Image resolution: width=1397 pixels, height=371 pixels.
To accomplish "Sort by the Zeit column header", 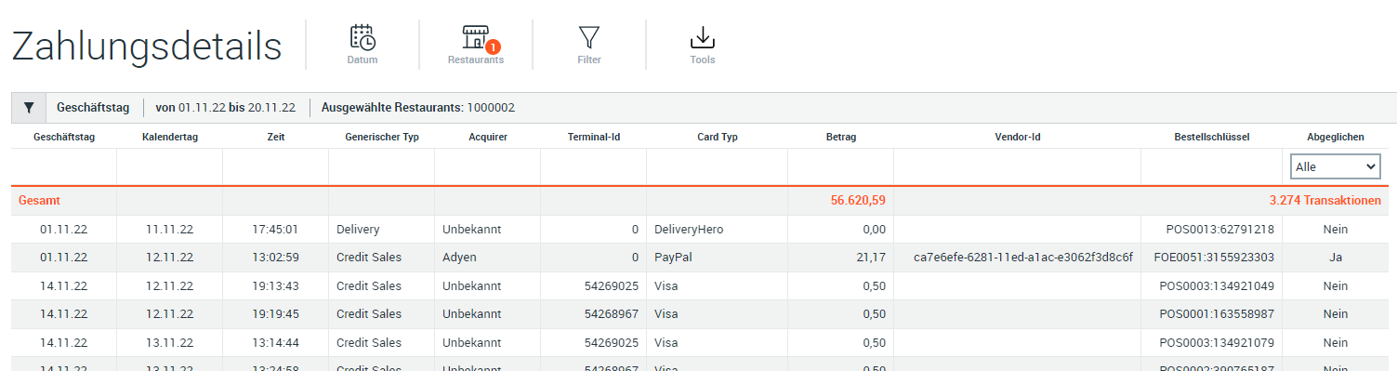I will 275,137.
